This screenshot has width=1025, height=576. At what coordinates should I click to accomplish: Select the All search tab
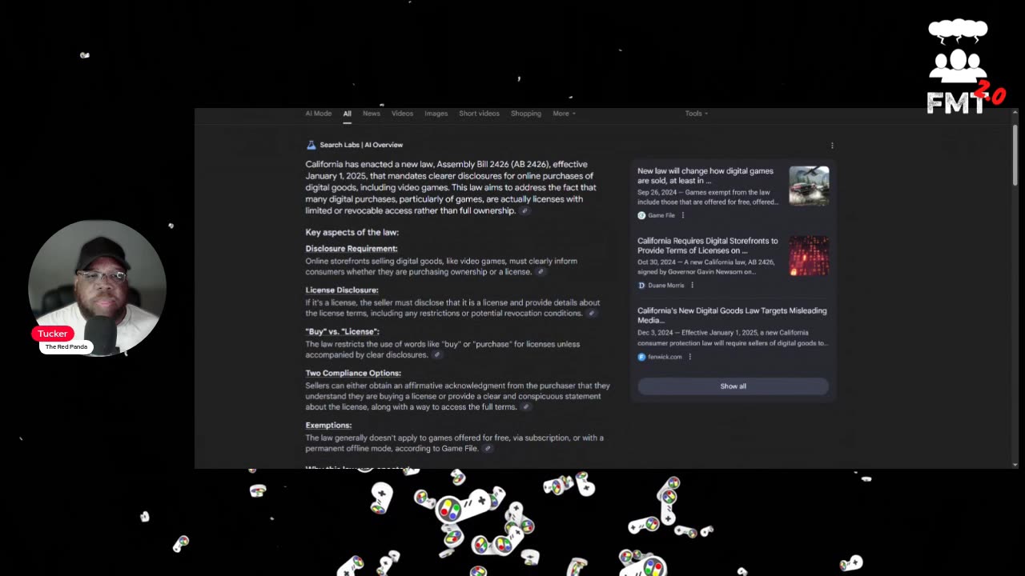[348, 114]
